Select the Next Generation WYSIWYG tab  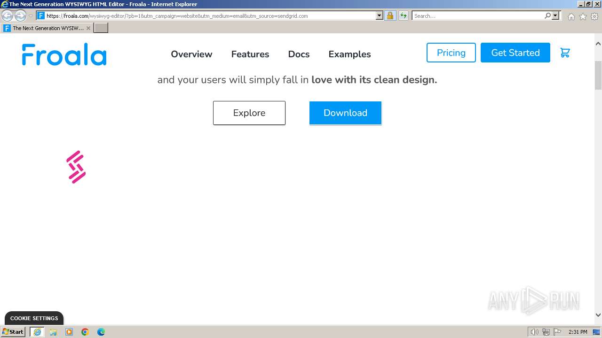pos(47,28)
